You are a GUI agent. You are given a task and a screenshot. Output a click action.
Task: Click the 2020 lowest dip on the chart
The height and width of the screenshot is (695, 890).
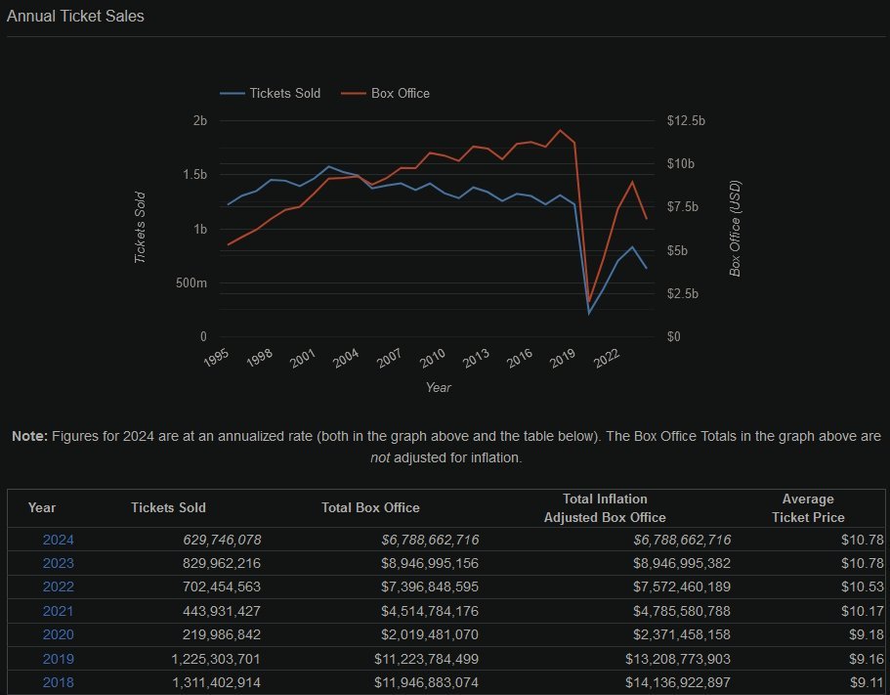[x=589, y=313]
